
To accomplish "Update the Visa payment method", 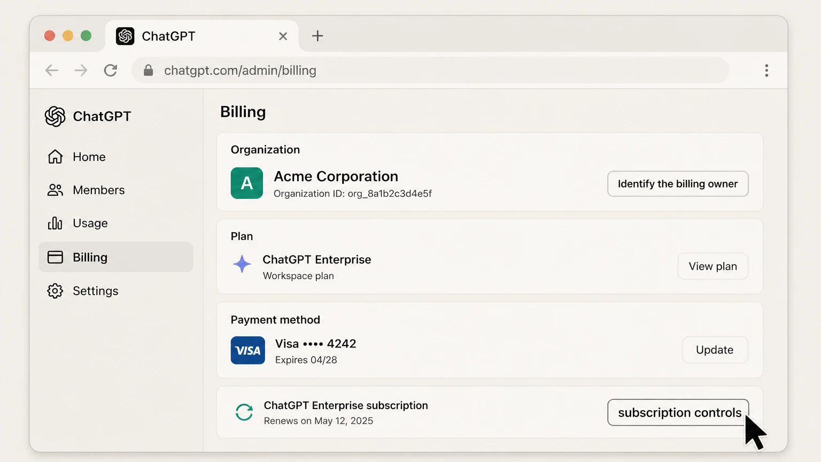I will 715,350.
